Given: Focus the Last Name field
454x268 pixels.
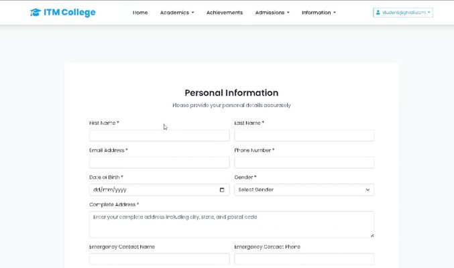Looking at the screenshot, I should coord(304,135).
